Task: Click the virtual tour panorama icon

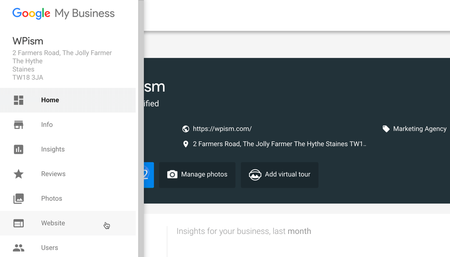Action: pos(255,174)
